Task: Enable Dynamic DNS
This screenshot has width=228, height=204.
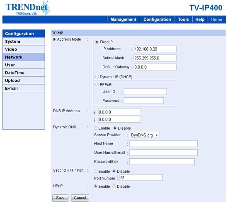Action: [95, 128]
